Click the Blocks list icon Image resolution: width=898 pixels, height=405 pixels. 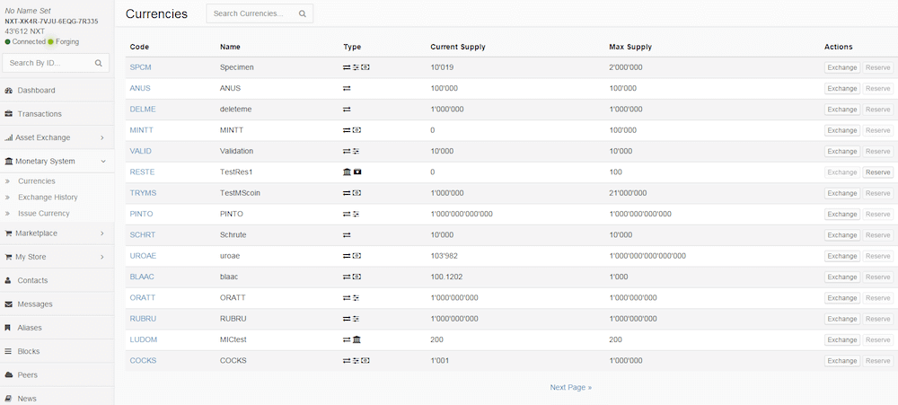(x=9, y=351)
